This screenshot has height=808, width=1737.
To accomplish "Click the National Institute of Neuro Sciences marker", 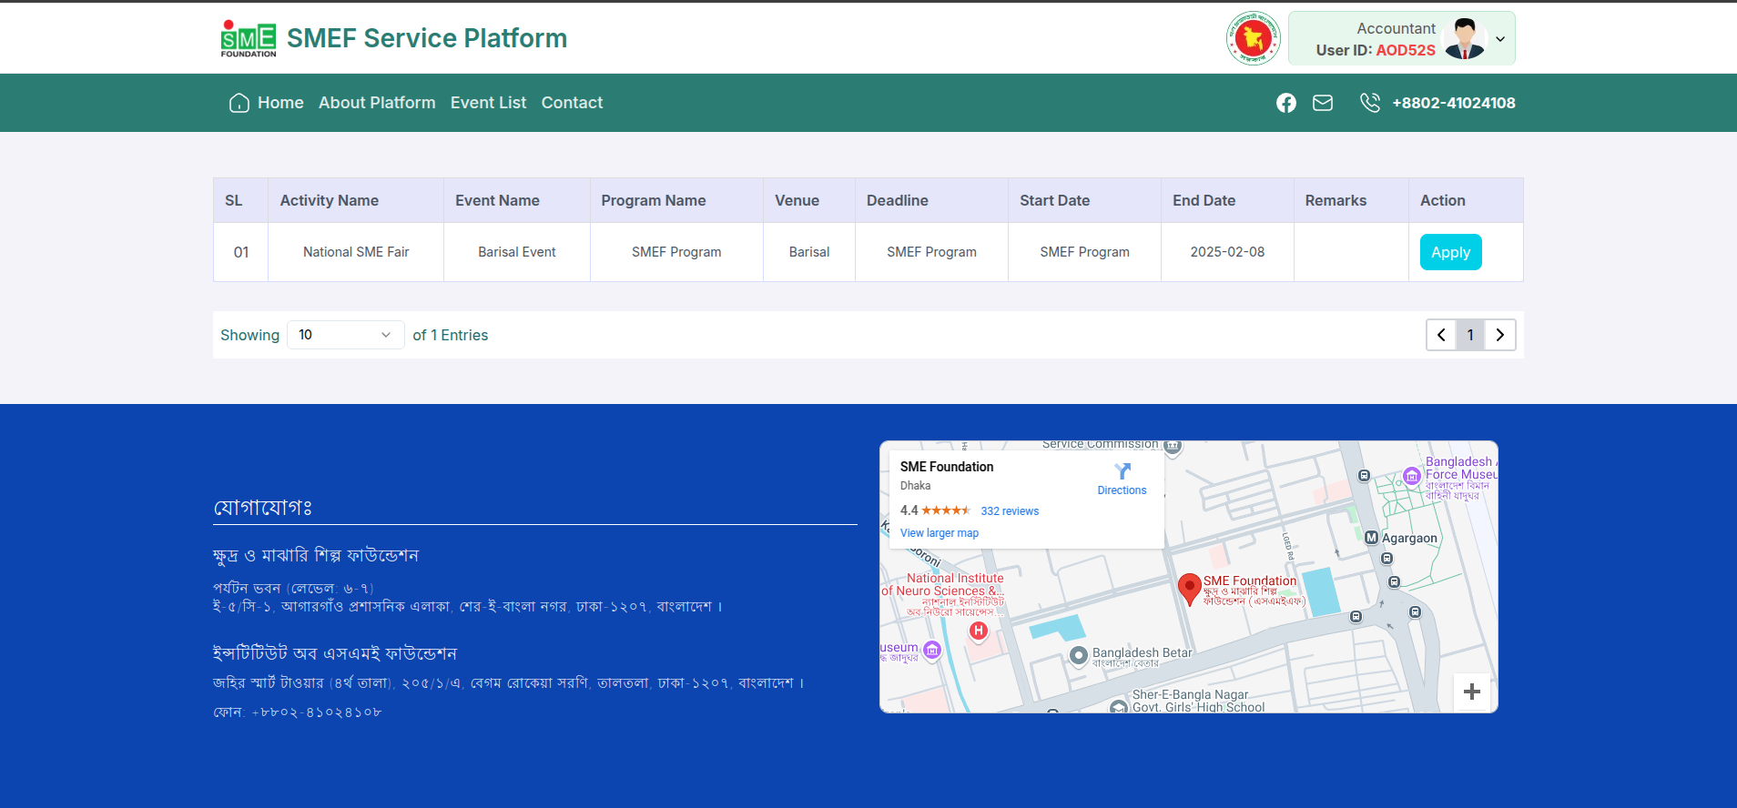I will [979, 631].
